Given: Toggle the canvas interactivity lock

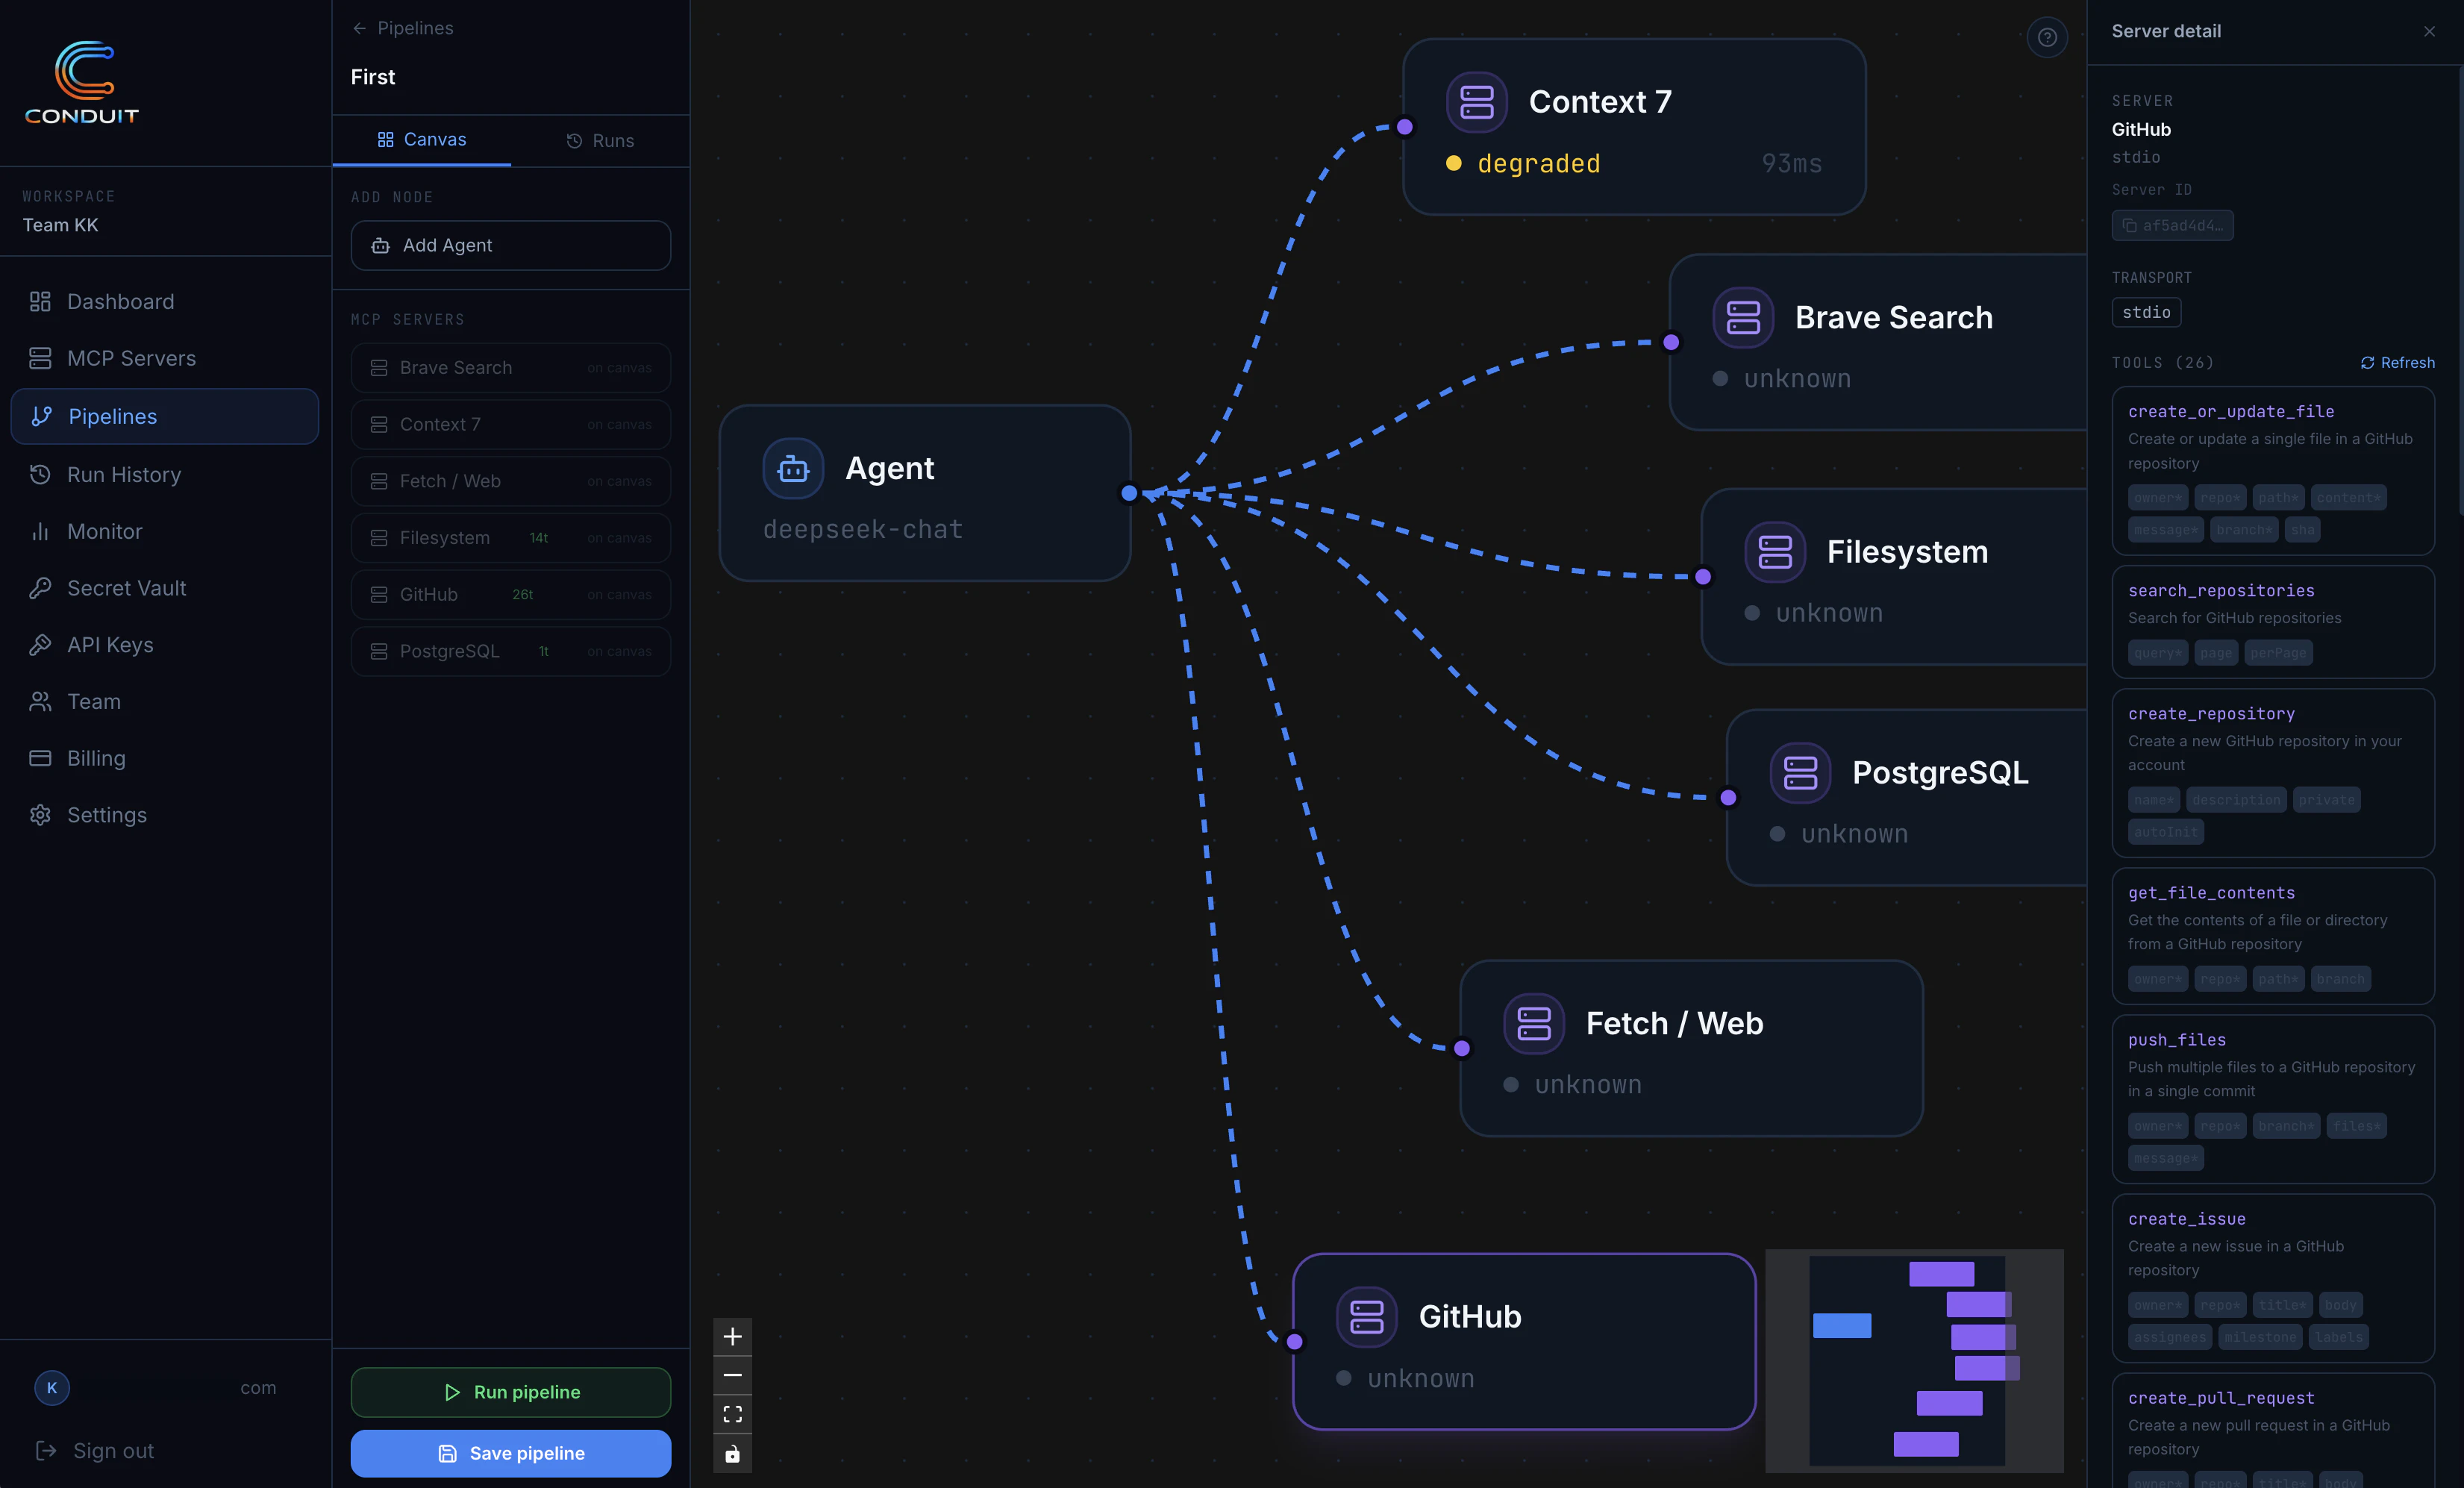Looking at the screenshot, I should pos(732,1453).
